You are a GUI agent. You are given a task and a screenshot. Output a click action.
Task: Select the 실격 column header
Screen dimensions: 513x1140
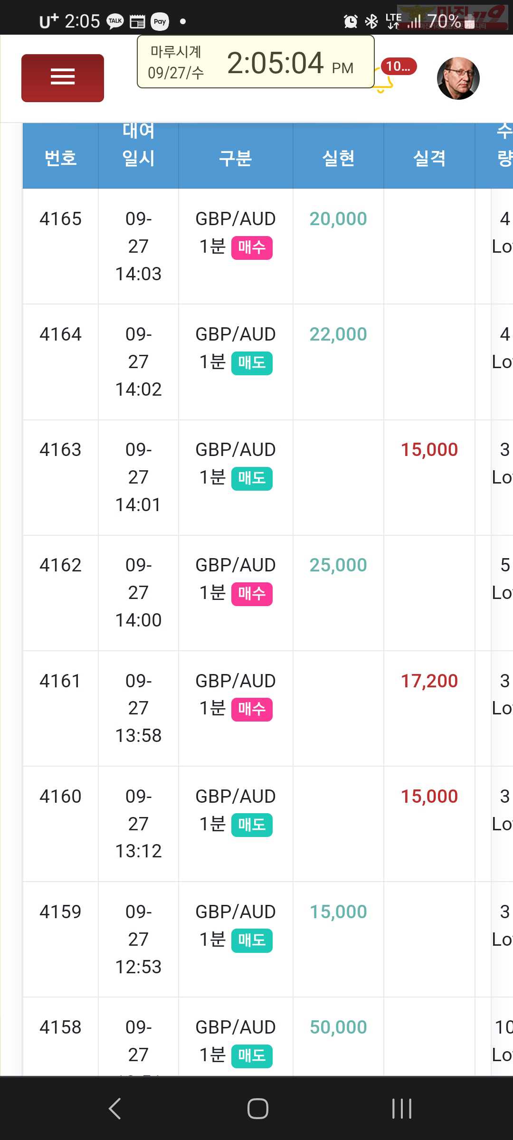[x=429, y=158]
